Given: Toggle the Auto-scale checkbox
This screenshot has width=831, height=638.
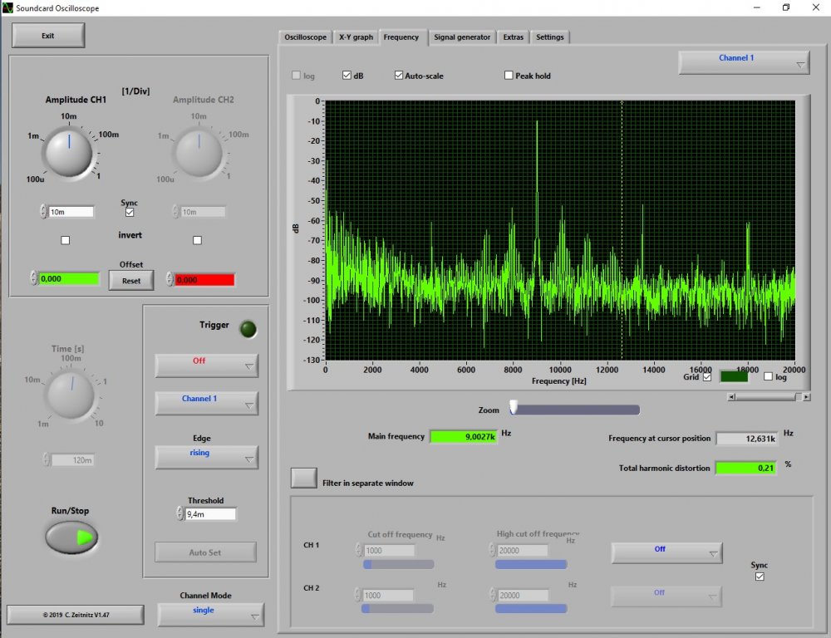Looking at the screenshot, I should 399,76.
